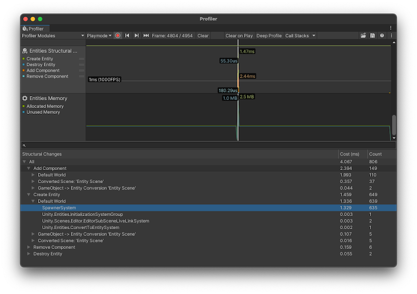
Task: Expand the Remove Component row
Action: pos(29,247)
